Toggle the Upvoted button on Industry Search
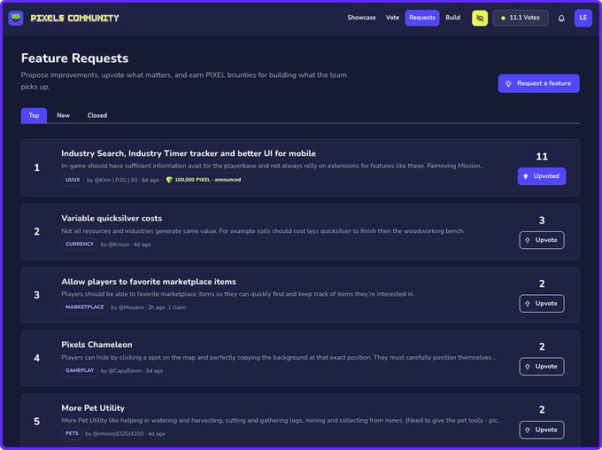The image size is (602, 450). tap(541, 176)
